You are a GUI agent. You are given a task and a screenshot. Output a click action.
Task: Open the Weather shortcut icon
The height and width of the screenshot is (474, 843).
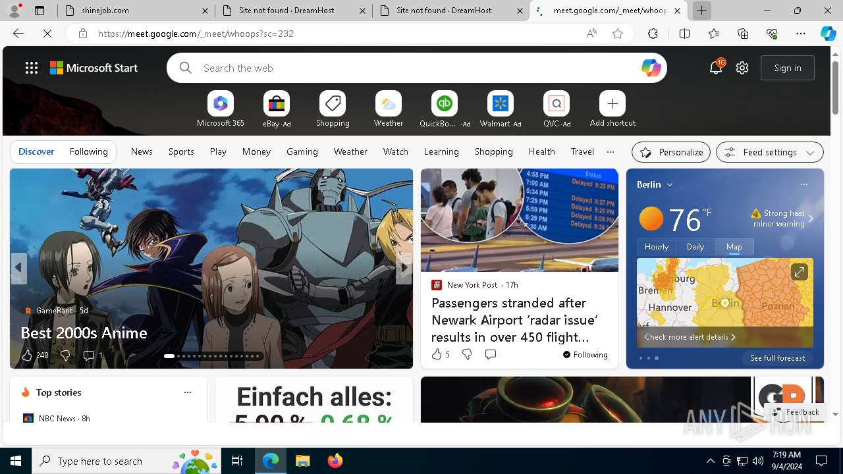click(389, 103)
